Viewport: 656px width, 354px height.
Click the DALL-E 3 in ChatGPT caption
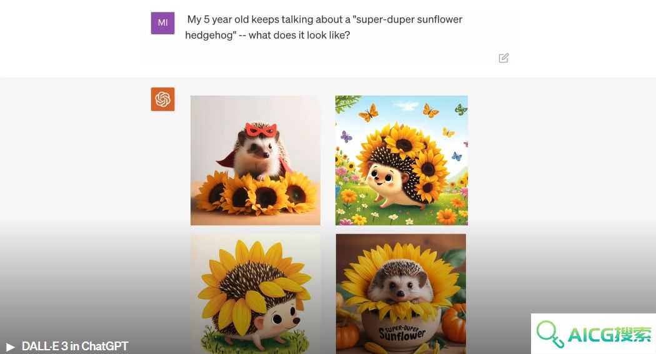point(75,347)
